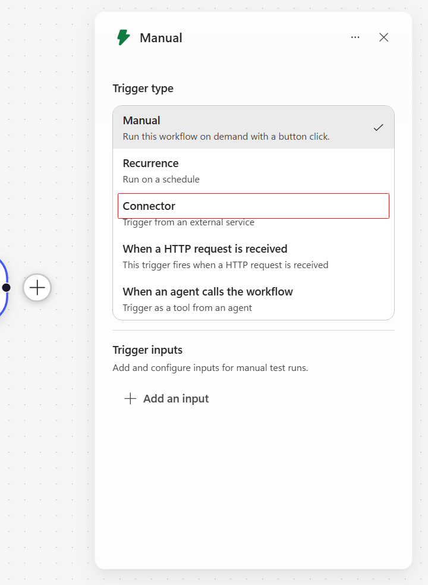Select the Manual trigger type option
This screenshot has width=428, height=585.
coord(253,128)
